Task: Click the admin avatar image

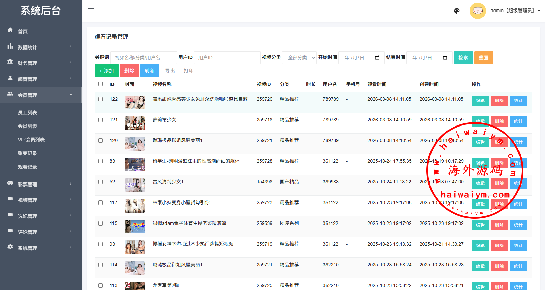Action: click(477, 11)
